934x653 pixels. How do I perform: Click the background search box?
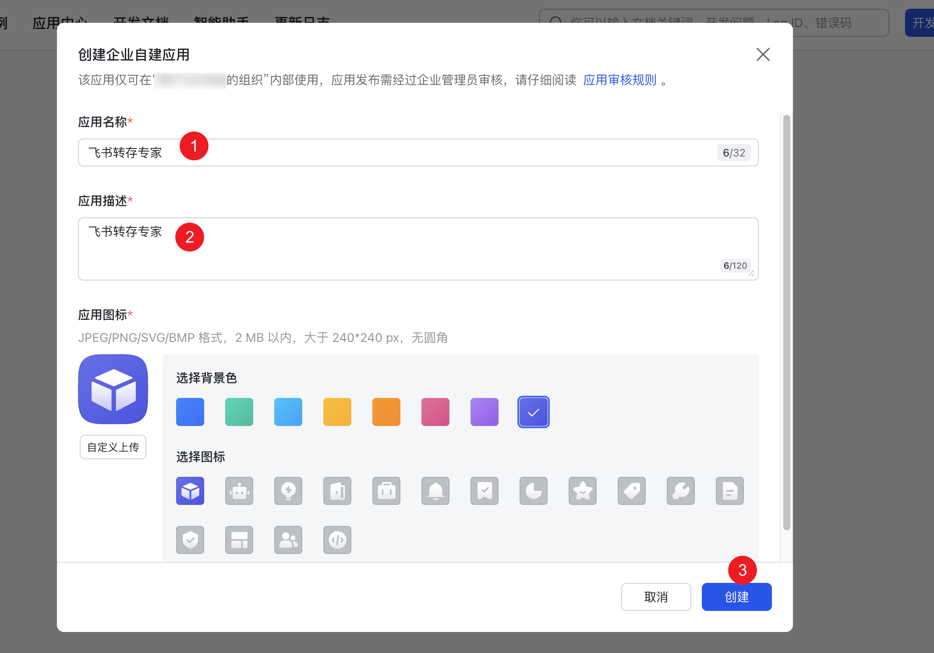pos(714,23)
